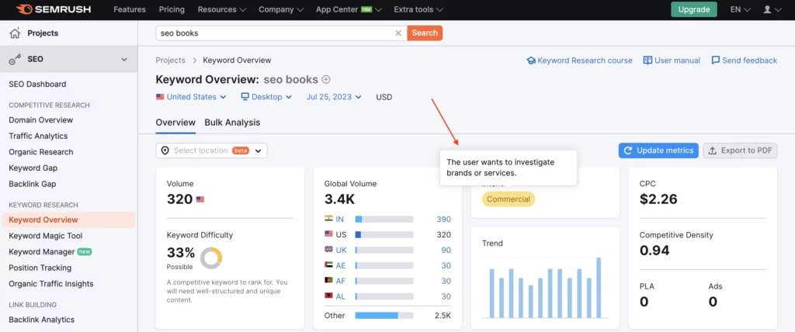
Task: Click Projects breadcrumb link
Action: [170, 61]
